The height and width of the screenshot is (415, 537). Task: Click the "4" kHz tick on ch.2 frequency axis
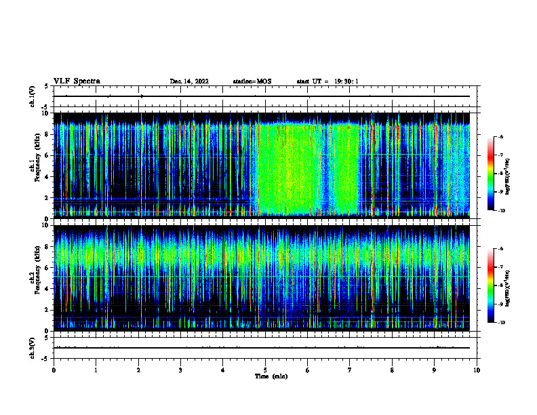click(47, 289)
